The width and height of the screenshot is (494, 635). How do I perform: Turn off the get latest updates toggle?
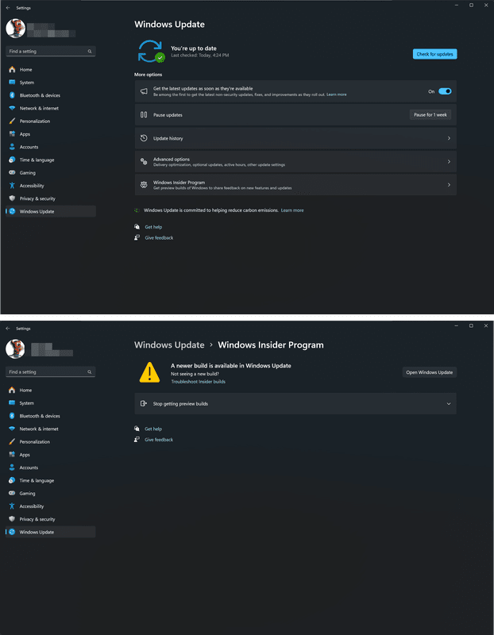445,91
